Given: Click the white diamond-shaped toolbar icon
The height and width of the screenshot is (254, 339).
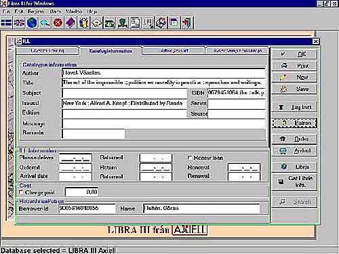Looking at the screenshot, I should coord(96,23).
